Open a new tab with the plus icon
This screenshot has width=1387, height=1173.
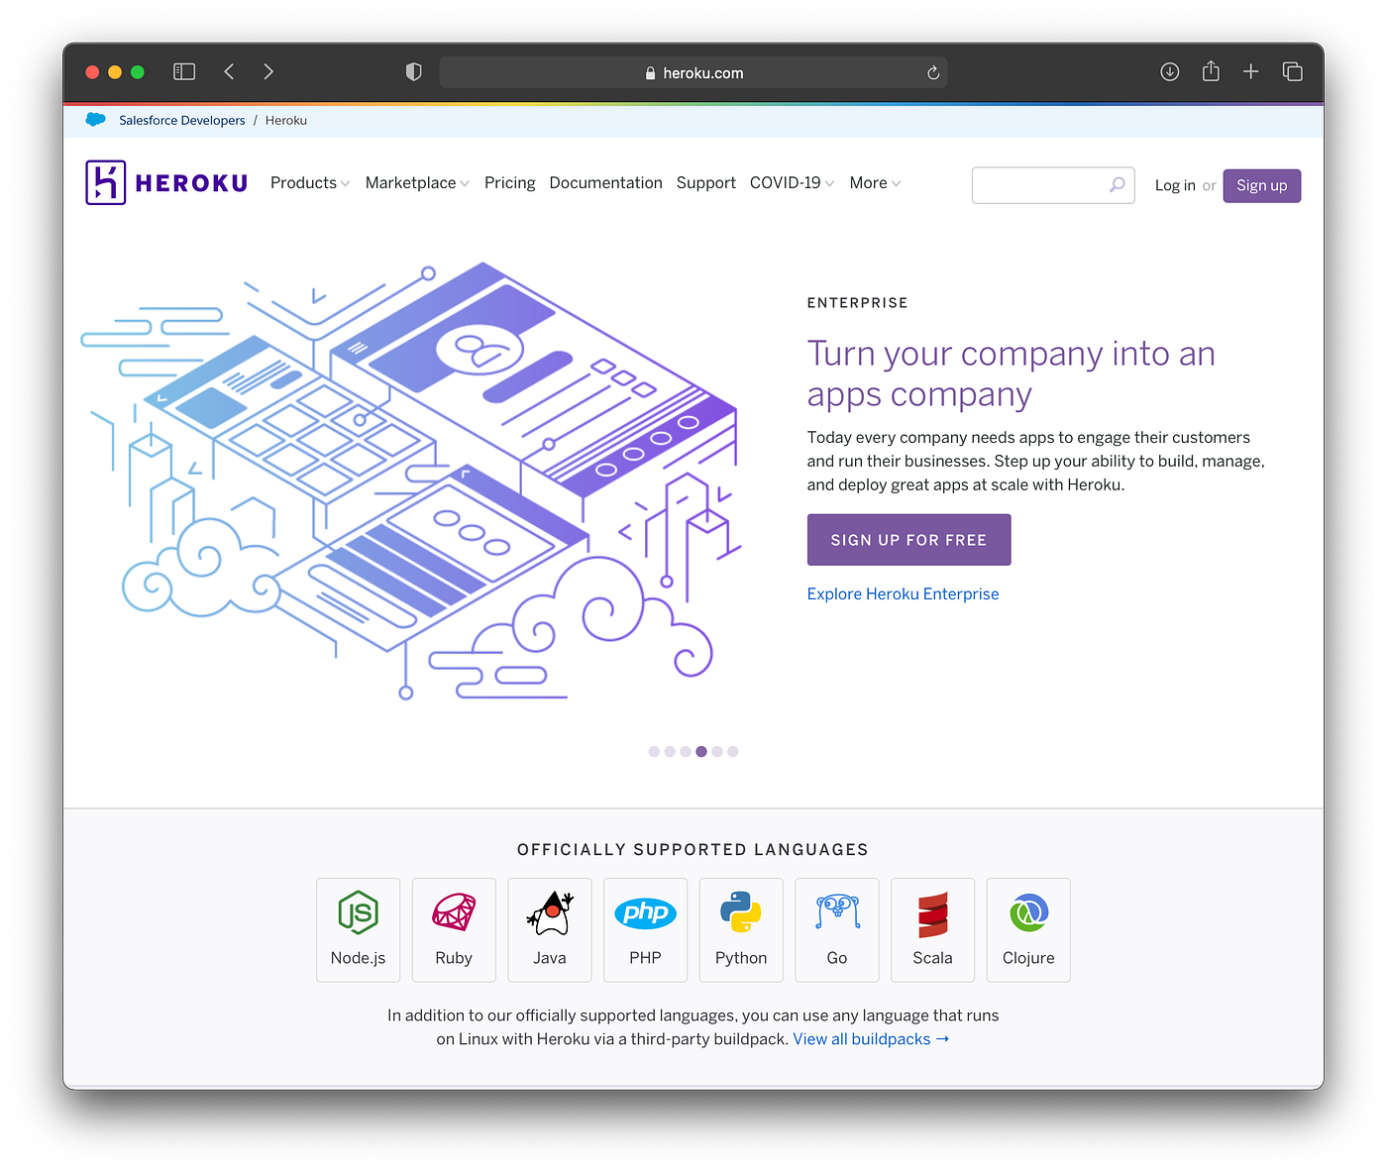click(x=1251, y=71)
